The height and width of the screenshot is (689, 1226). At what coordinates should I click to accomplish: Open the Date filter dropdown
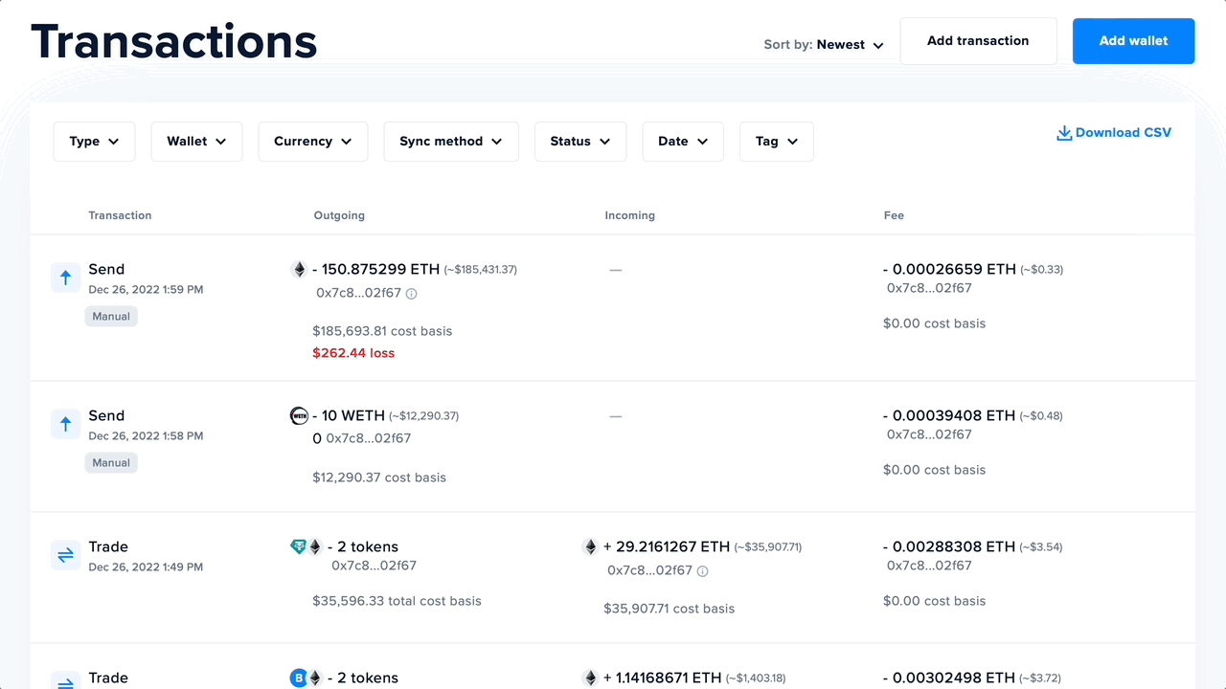pos(682,141)
